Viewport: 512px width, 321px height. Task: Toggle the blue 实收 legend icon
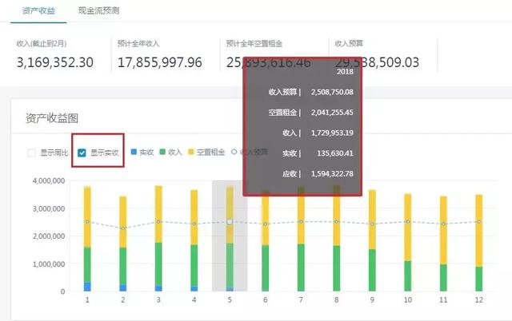tap(134, 152)
